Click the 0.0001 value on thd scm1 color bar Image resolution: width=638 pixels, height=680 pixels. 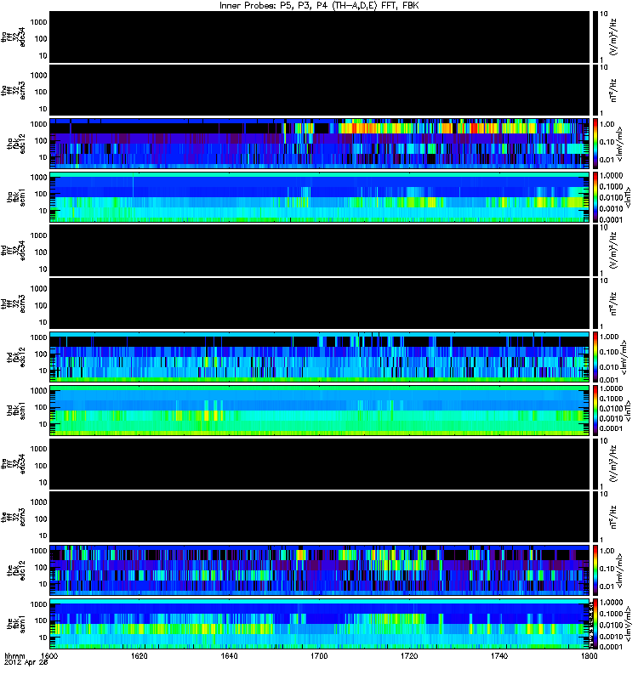(611, 428)
